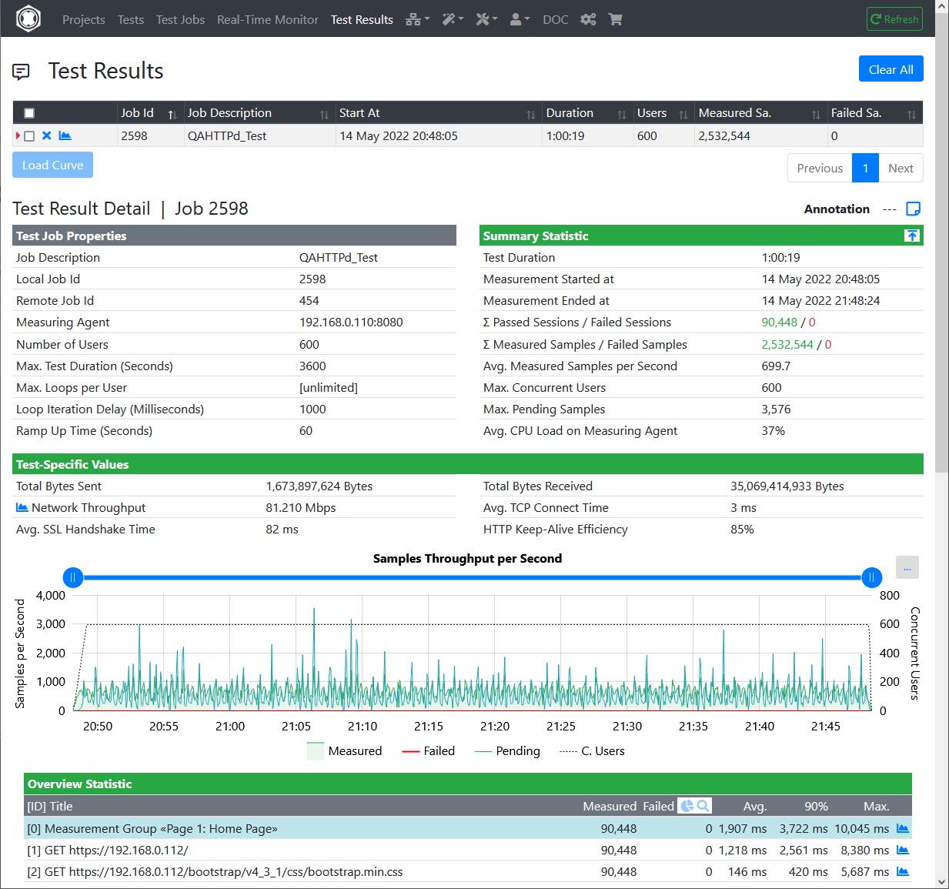Go to the Next page

click(901, 168)
